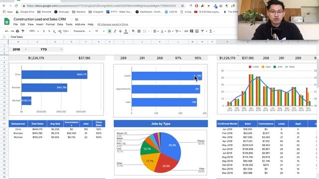Open the IFTTT bookmark
This screenshot has height=179, width=319.
pos(119,12)
